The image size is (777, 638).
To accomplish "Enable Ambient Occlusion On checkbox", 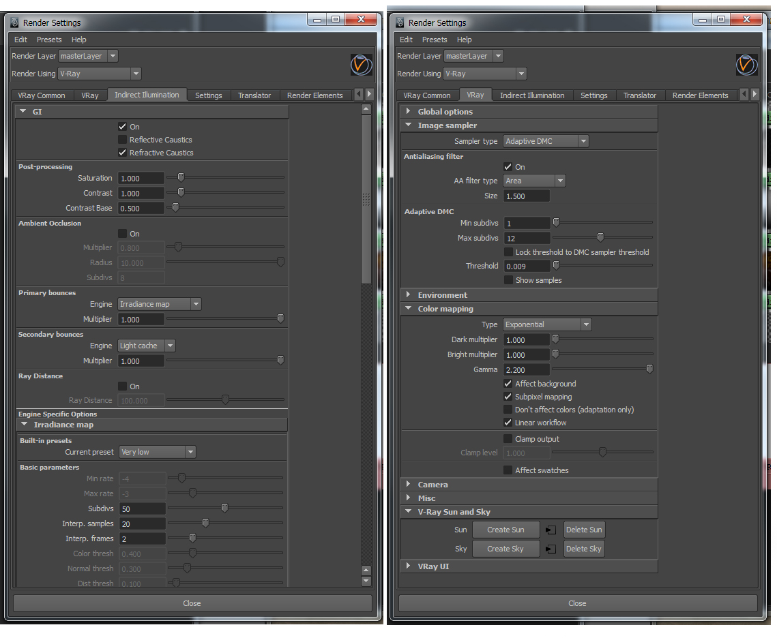I will (122, 234).
